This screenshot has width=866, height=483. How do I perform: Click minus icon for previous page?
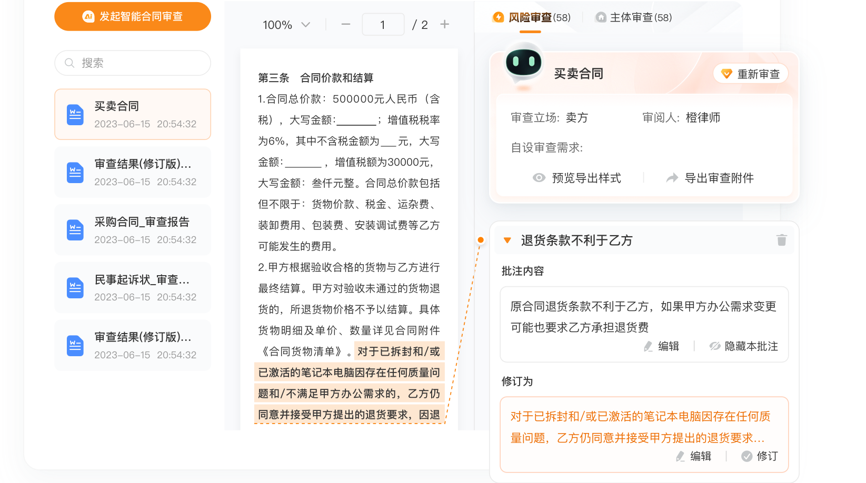(x=345, y=24)
